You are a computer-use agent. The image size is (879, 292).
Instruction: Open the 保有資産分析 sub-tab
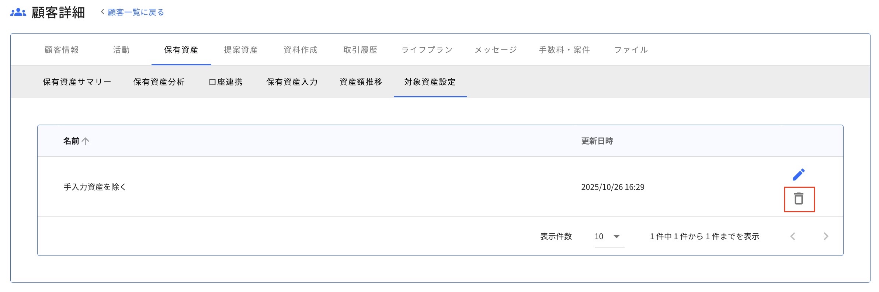click(x=159, y=82)
